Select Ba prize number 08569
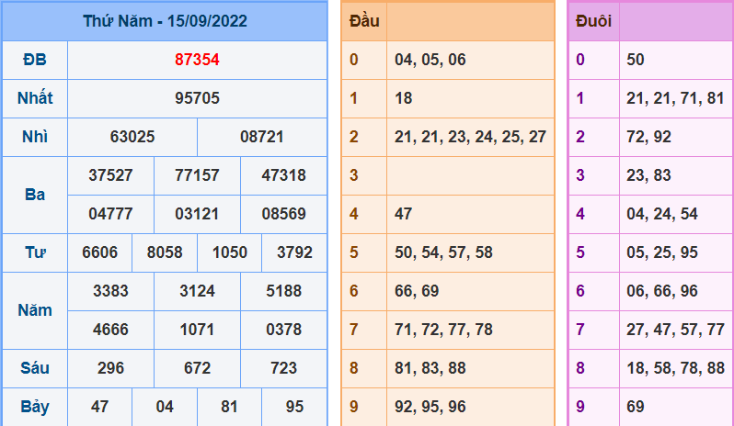Image resolution: width=734 pixels, height=426 pixels. (283, 214)
